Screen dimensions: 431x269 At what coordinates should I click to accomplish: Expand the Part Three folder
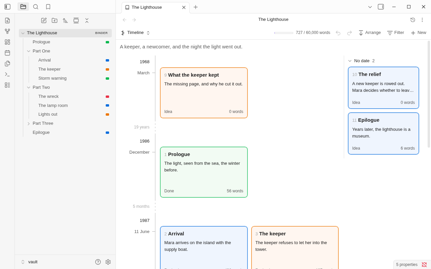(x=29, y=123)
